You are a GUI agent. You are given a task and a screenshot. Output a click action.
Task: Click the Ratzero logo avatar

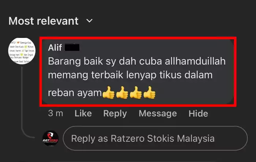point(50,139)
